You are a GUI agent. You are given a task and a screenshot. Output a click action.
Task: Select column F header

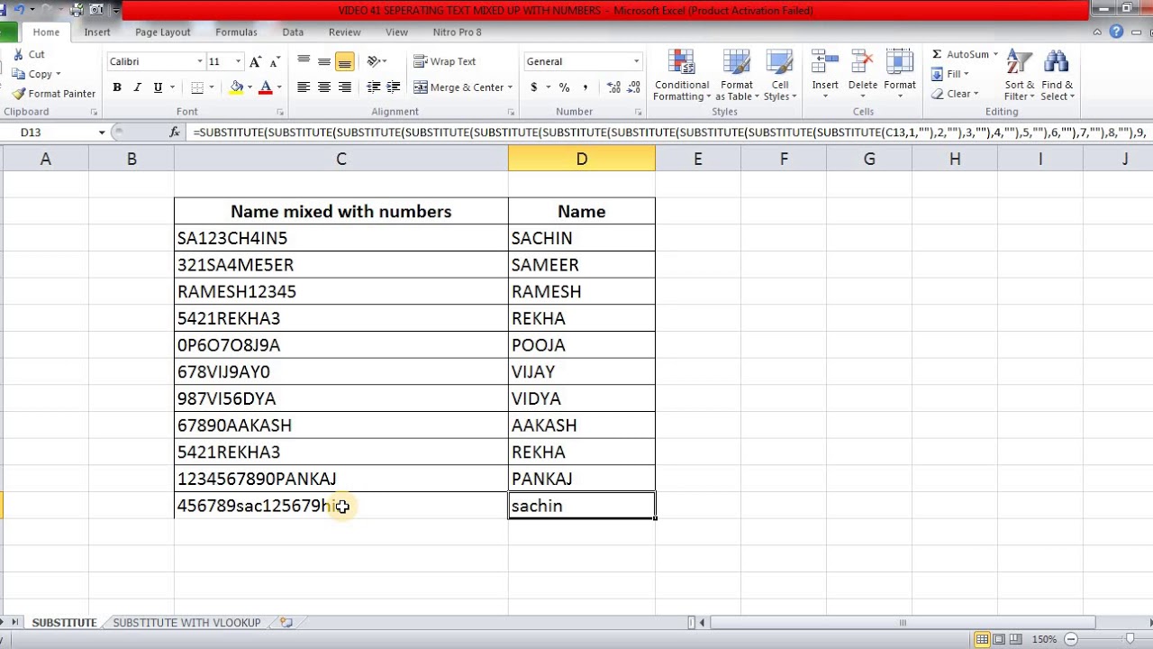(784, 159)
